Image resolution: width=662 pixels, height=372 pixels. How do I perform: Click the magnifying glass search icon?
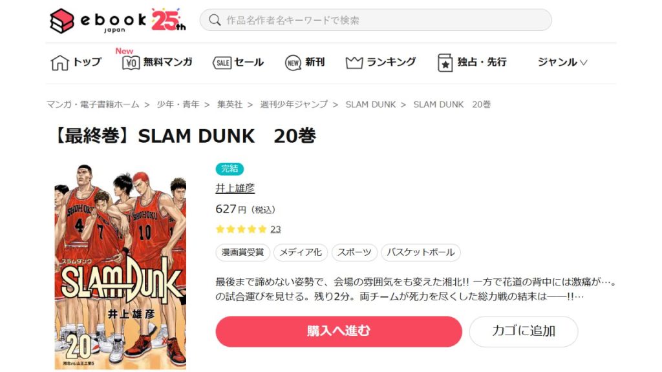215,20
